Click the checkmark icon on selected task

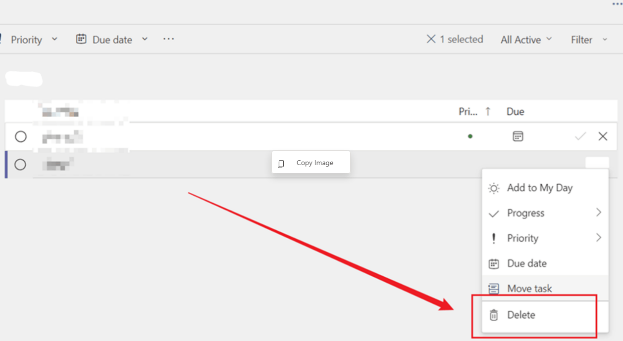coord(579,136)
